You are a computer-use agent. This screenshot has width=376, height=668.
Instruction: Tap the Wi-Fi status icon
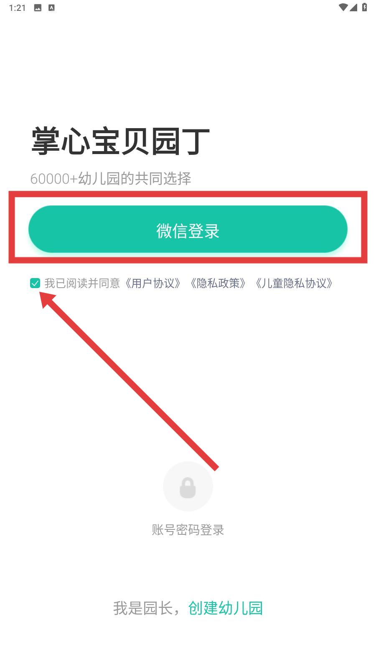click(343, 7)
